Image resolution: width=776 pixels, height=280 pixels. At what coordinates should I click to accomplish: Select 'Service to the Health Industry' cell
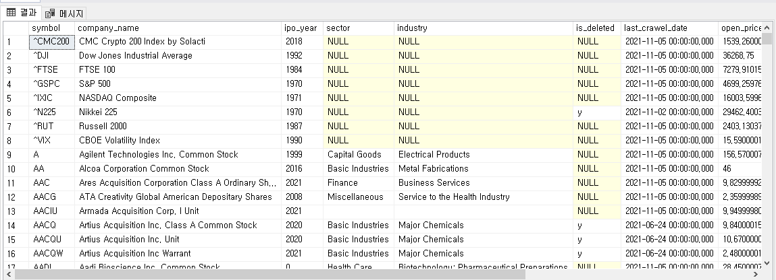(484, 197)
